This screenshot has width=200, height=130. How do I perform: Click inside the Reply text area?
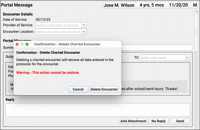point(98,110)
